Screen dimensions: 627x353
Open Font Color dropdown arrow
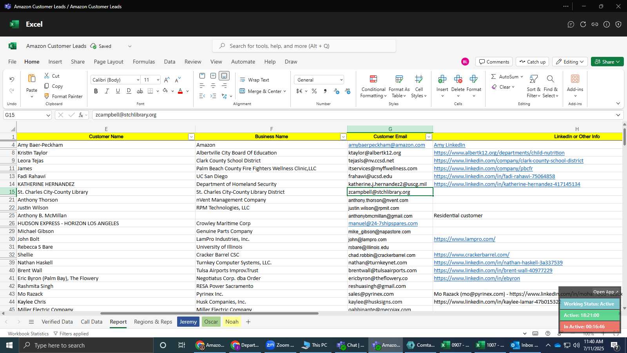[188, 91]
